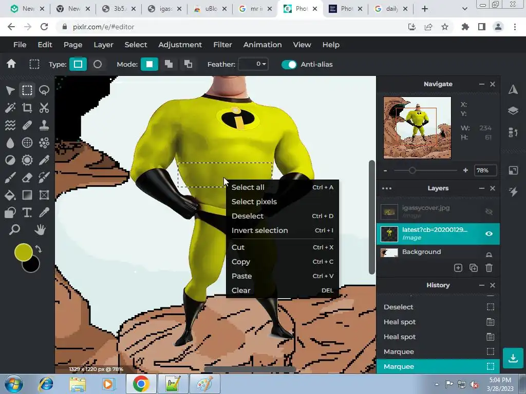Viewport: 526px width, 394px height.
Task: Click the 78% zoom input field
Action: coord(485,170)
